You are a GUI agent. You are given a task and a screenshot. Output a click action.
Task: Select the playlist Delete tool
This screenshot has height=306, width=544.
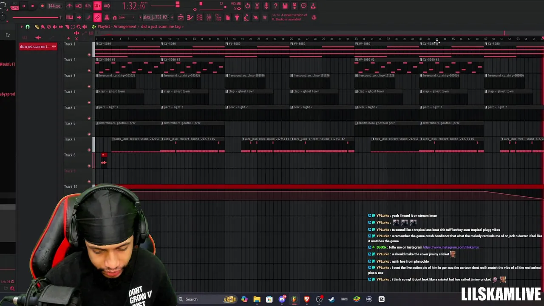(48, 26)
